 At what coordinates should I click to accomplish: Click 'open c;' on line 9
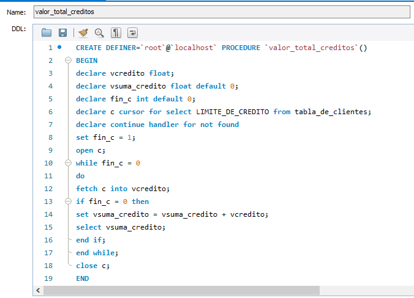coord(91,150)
